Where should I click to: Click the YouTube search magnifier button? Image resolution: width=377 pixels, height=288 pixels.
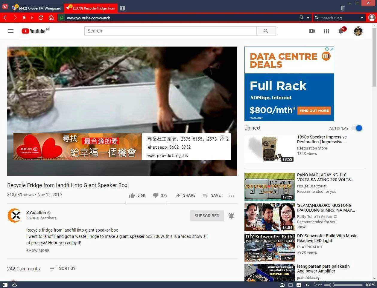[266, 31]
